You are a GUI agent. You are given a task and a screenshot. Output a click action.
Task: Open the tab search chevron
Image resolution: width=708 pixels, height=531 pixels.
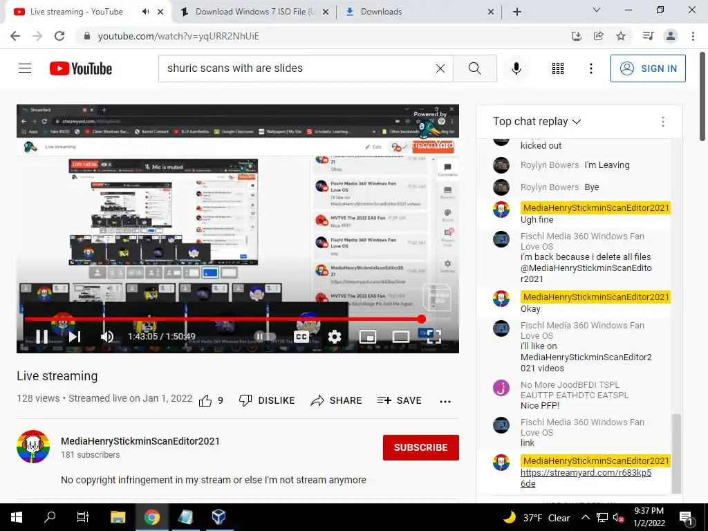tap(597, 10)
